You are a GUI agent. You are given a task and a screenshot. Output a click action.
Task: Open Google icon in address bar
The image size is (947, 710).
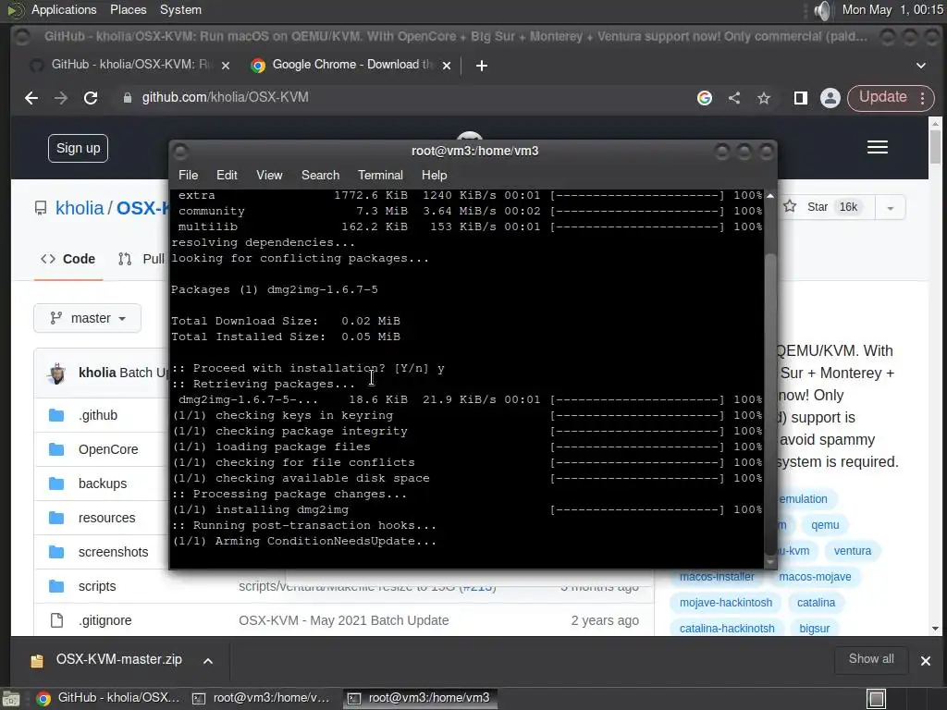pos(704,98)
